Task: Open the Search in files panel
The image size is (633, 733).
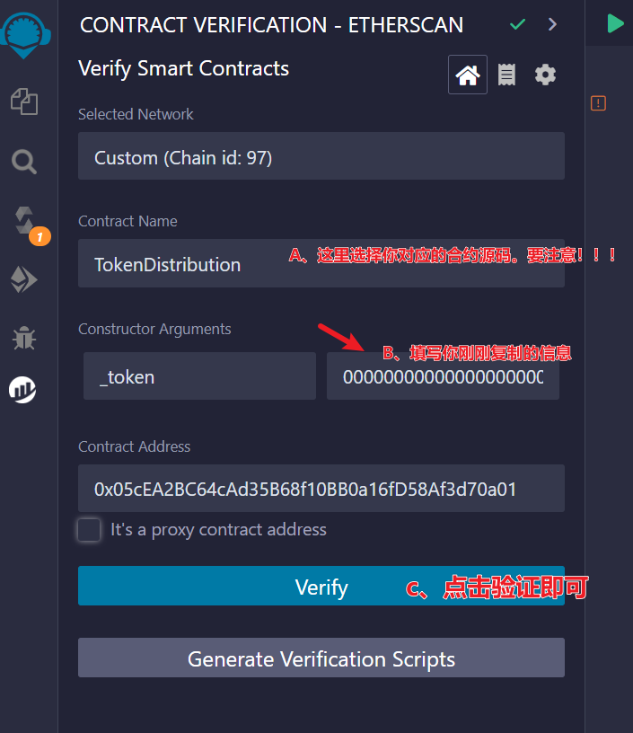Action: (x=24, y=162)
